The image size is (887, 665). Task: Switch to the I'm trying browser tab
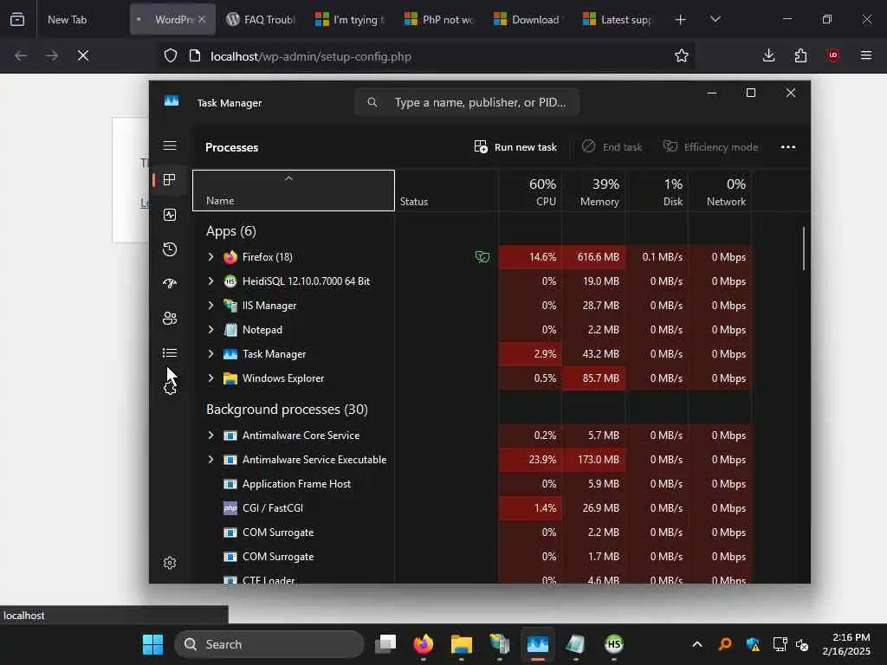pos(351,19)
